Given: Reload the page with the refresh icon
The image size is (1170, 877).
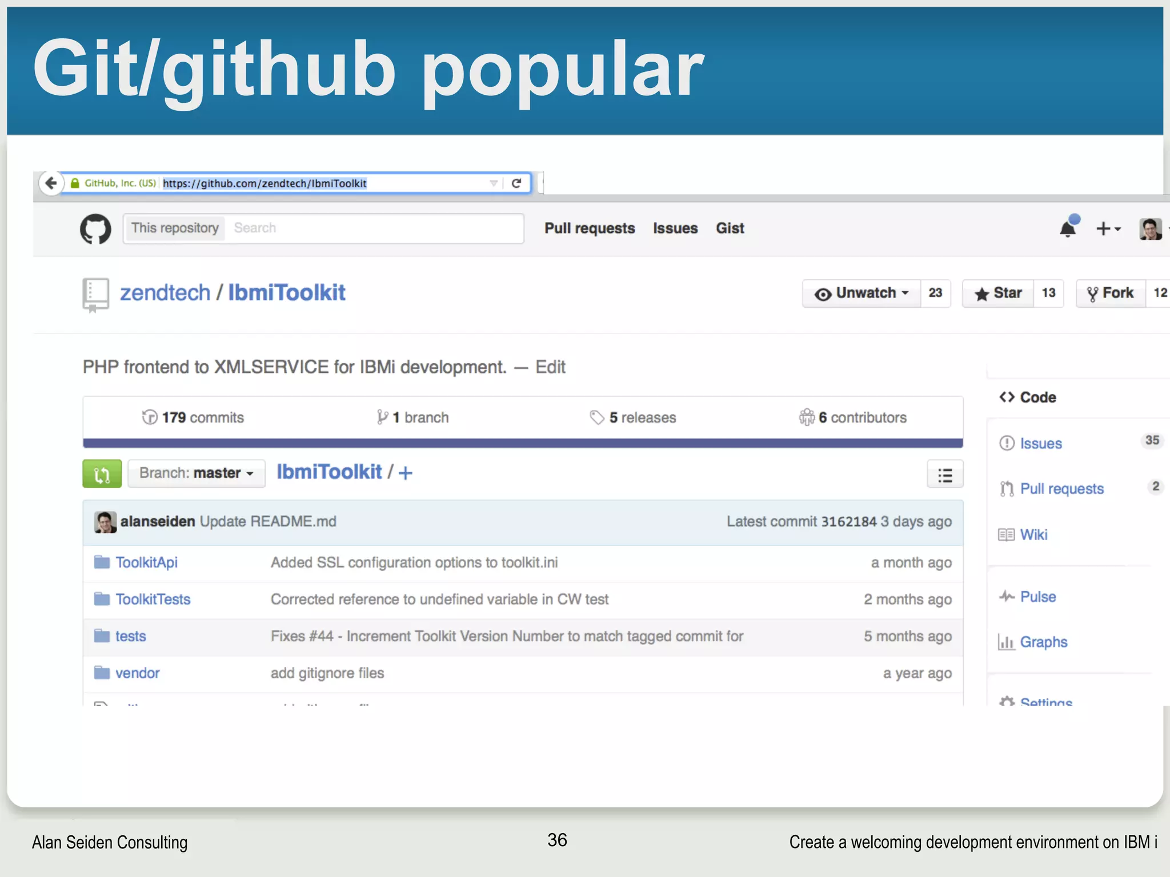Looking at the screenshot, I should [x=516, y=183].
